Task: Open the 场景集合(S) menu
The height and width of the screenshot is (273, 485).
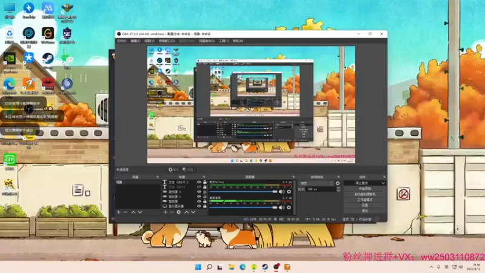Action: tap(207, 41)
